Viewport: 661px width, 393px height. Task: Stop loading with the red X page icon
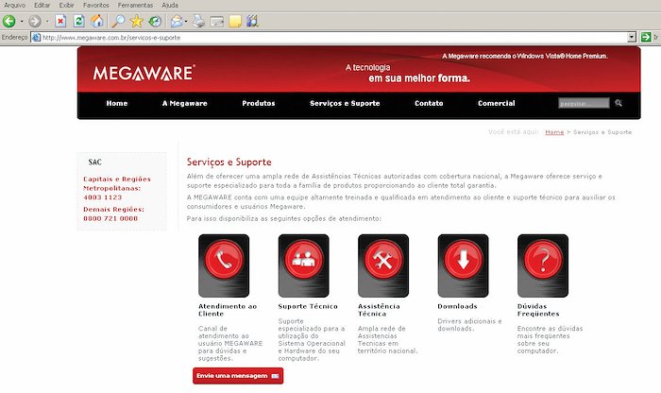[60, 21]
